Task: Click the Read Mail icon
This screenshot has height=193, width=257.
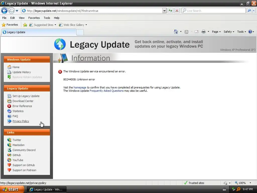Action: point(197,32)
